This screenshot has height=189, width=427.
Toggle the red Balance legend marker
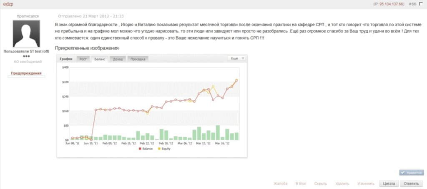pyautogui.click(x=140, y=149)
